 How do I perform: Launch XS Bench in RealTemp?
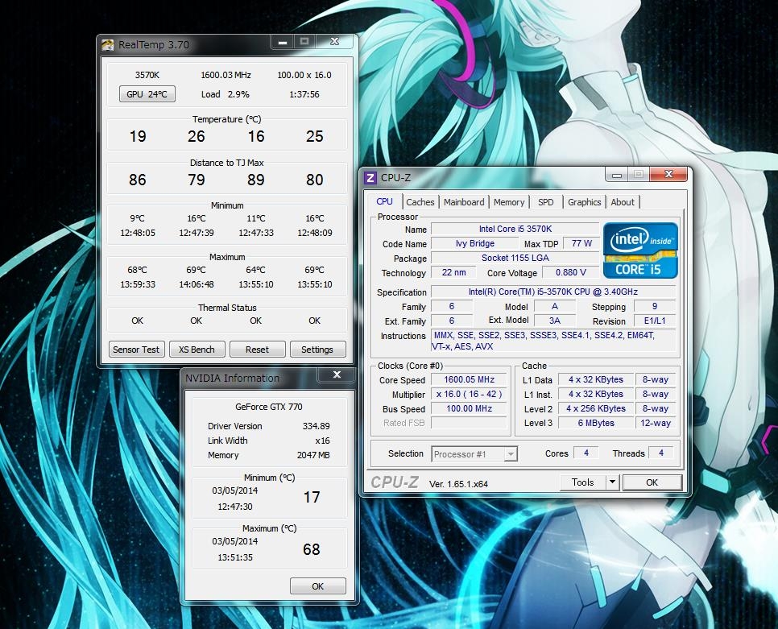pyautogui.click(x=197, y=350)
